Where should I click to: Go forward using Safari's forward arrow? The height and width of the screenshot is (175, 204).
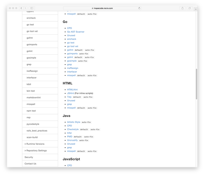click(25, 8)
